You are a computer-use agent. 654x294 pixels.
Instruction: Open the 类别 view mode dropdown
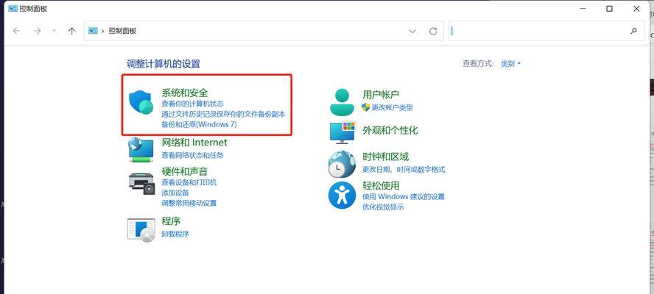click(x=510, y=64)
